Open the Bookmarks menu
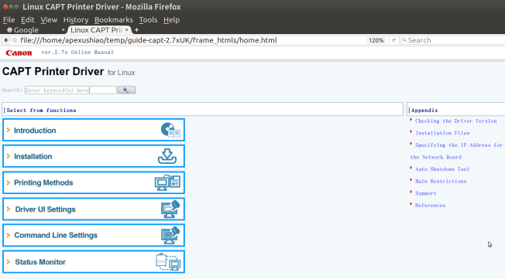 click(x=114, y=20)
